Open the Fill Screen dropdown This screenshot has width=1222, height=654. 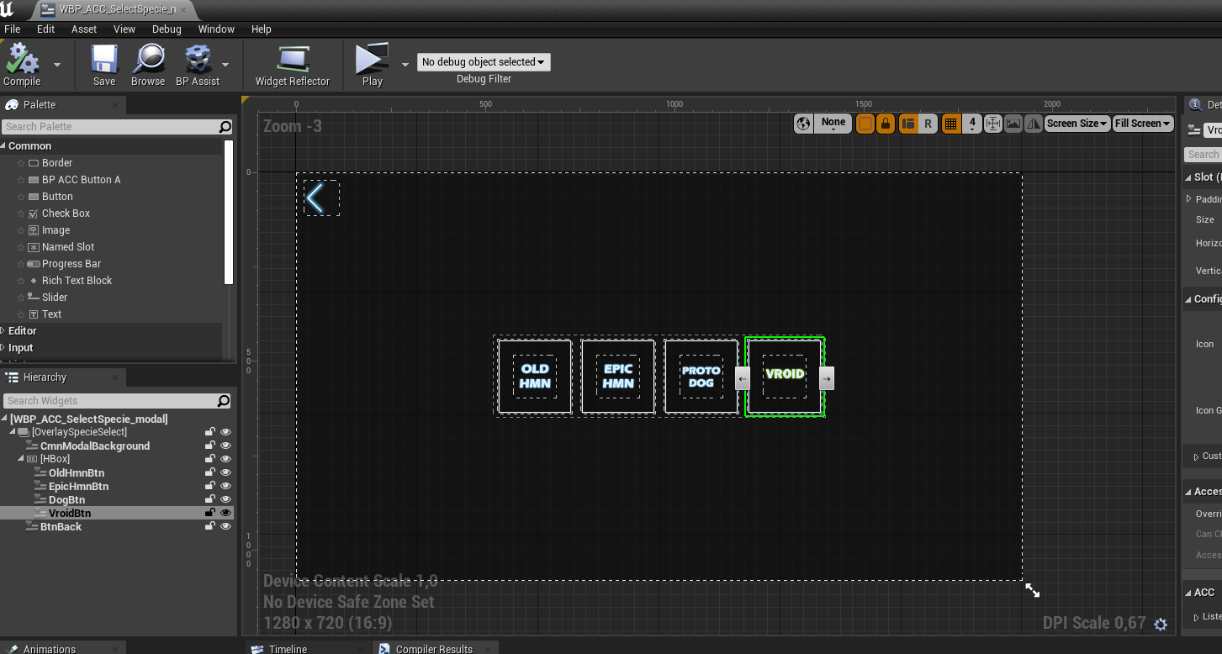tap(1142, 124)
